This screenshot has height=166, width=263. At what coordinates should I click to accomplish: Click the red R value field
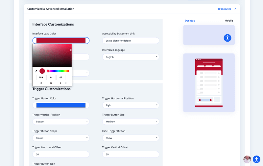click(x=41, y=78)
